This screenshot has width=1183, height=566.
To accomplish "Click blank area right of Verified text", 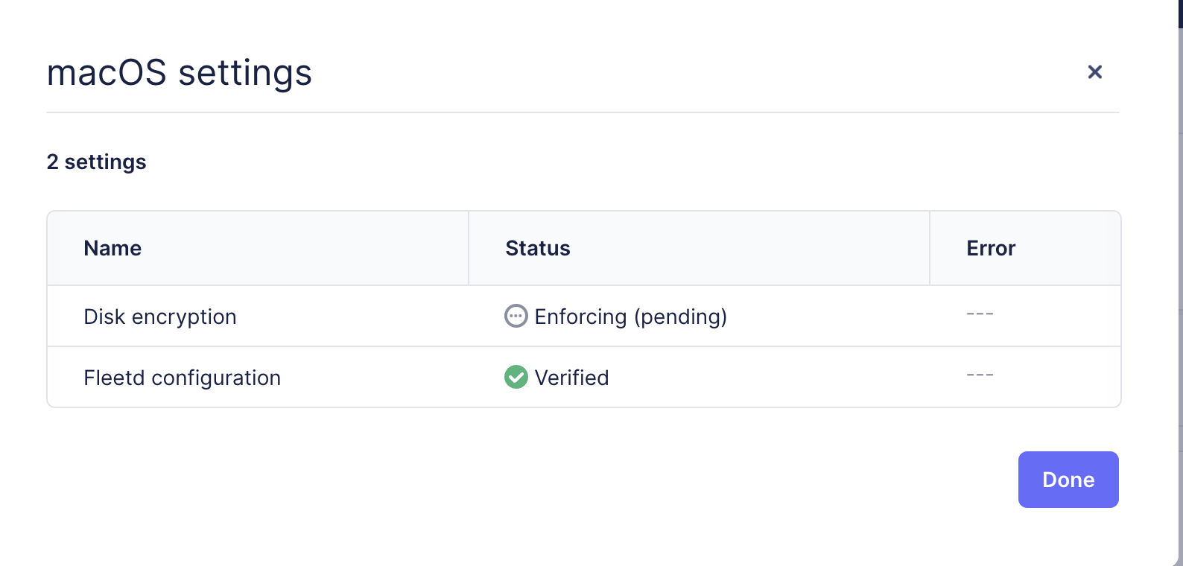I will tap(767, 378).
